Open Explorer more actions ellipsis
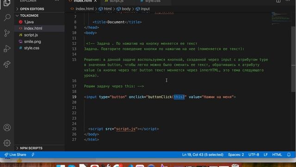Viewport: 296px width, 167px height. pyautogui.click(x=56, y=1)
